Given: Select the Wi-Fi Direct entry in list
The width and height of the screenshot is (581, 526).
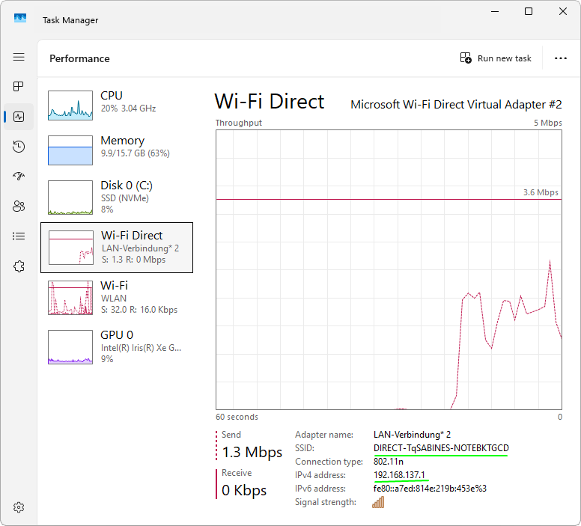Looking at the screenshot, I should 117,248.
